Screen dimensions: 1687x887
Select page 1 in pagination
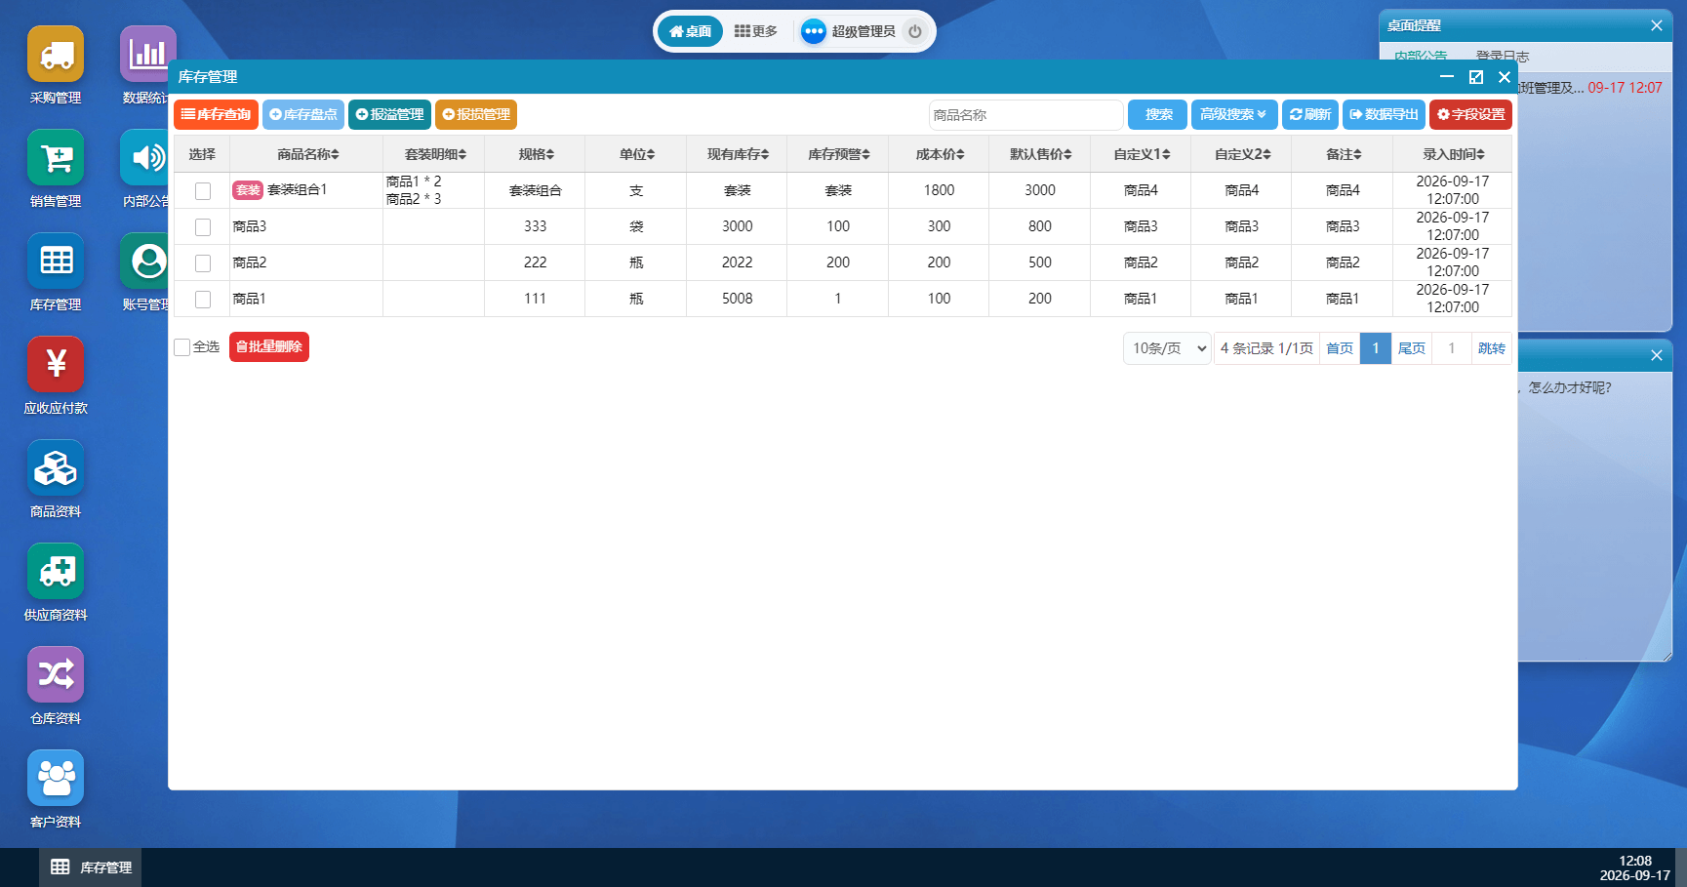click(1376, 348)
